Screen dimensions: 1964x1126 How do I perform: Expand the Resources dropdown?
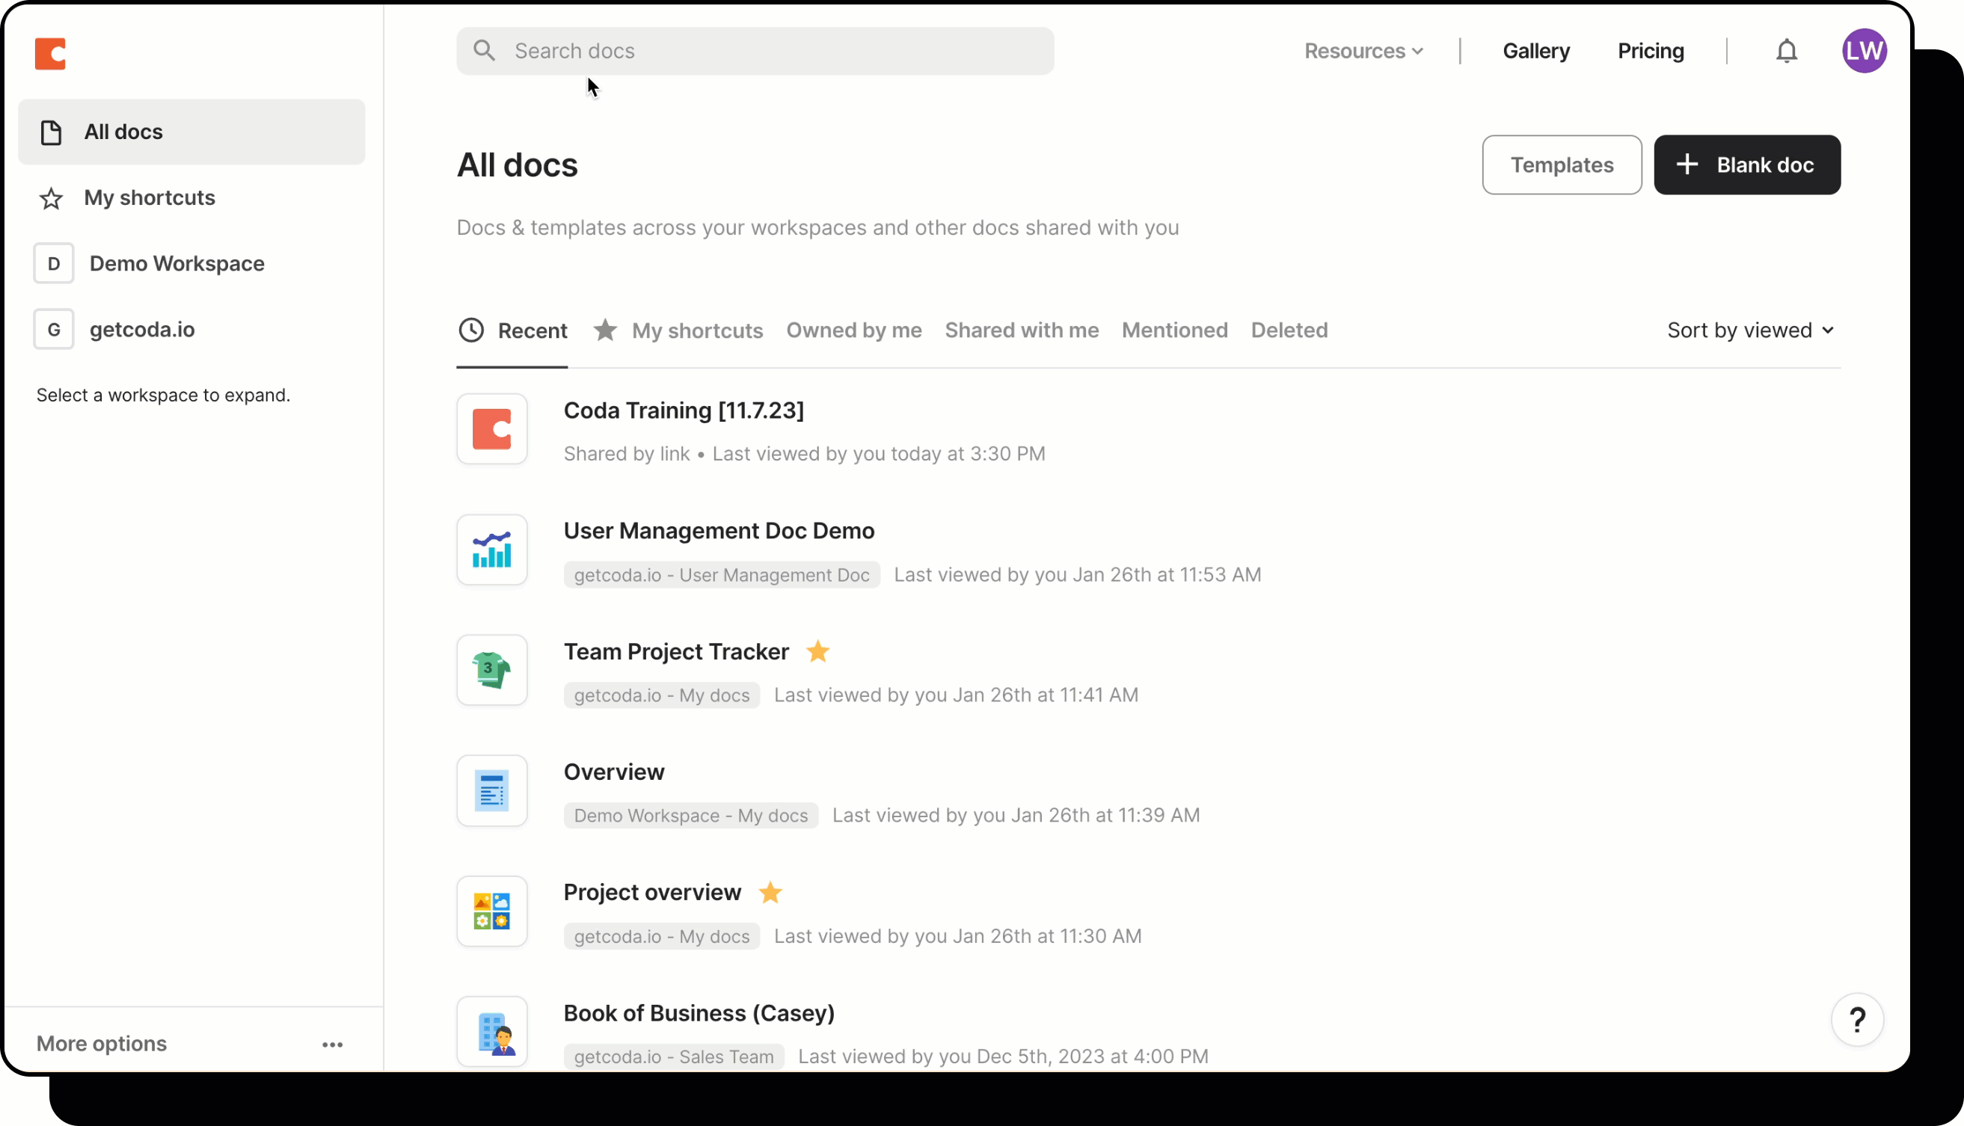click(x=1363, y=51)
